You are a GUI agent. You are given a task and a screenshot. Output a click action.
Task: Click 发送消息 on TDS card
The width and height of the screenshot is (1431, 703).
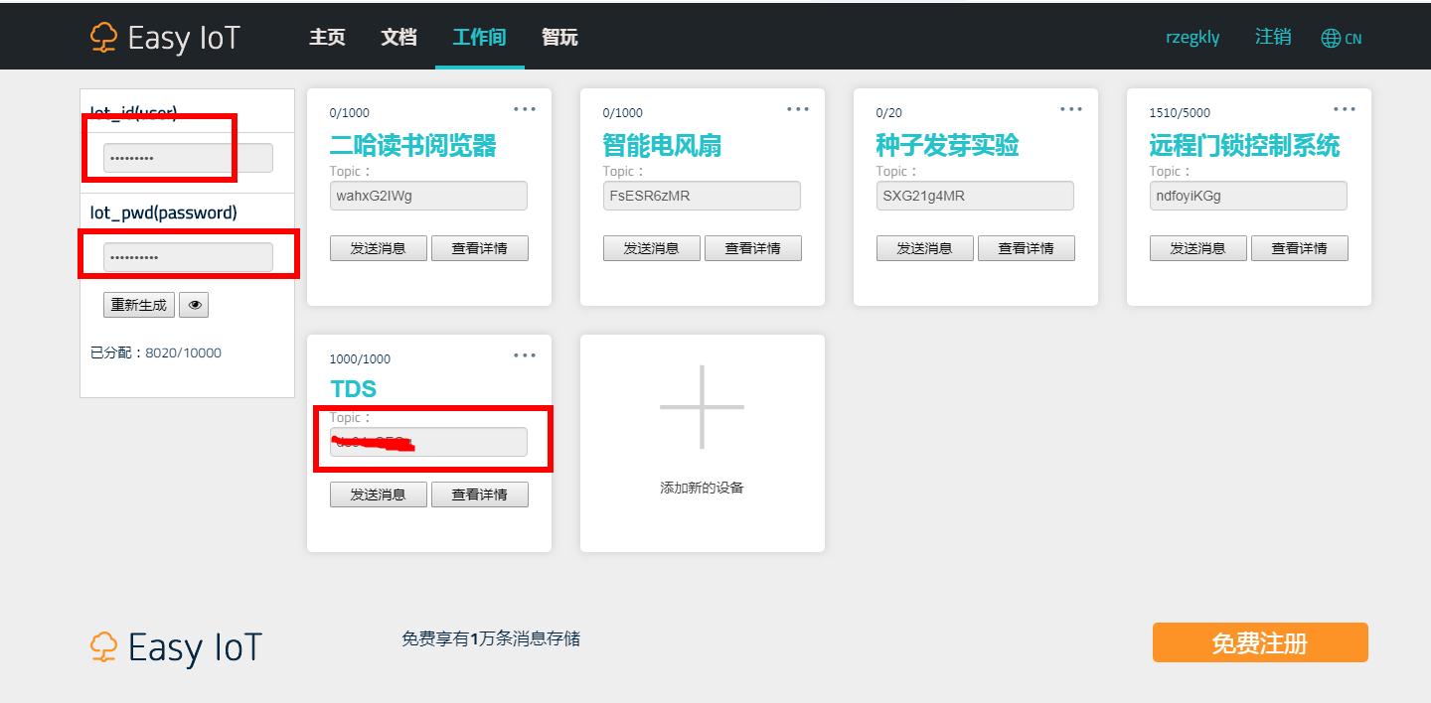[379, 494]
